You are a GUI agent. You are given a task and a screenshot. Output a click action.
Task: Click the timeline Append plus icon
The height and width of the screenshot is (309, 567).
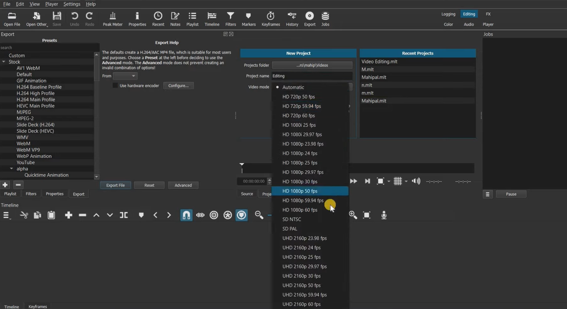(68, 215)
